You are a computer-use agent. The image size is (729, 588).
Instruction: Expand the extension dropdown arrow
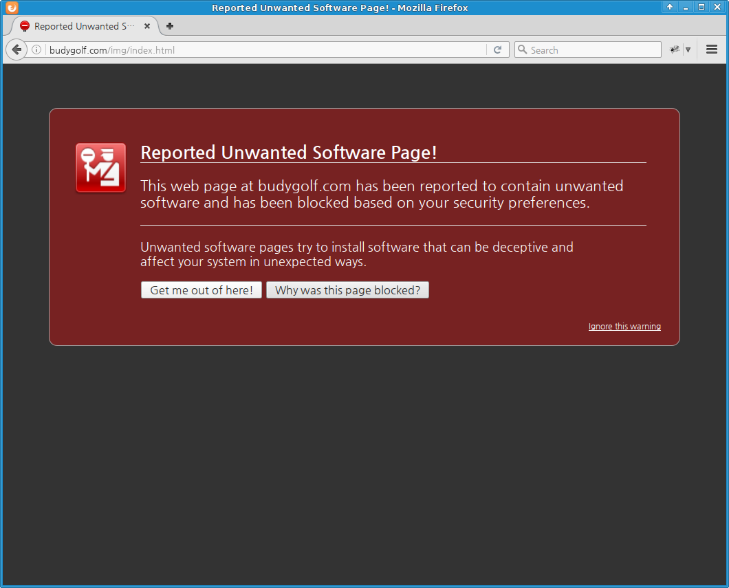click(688, 50)
